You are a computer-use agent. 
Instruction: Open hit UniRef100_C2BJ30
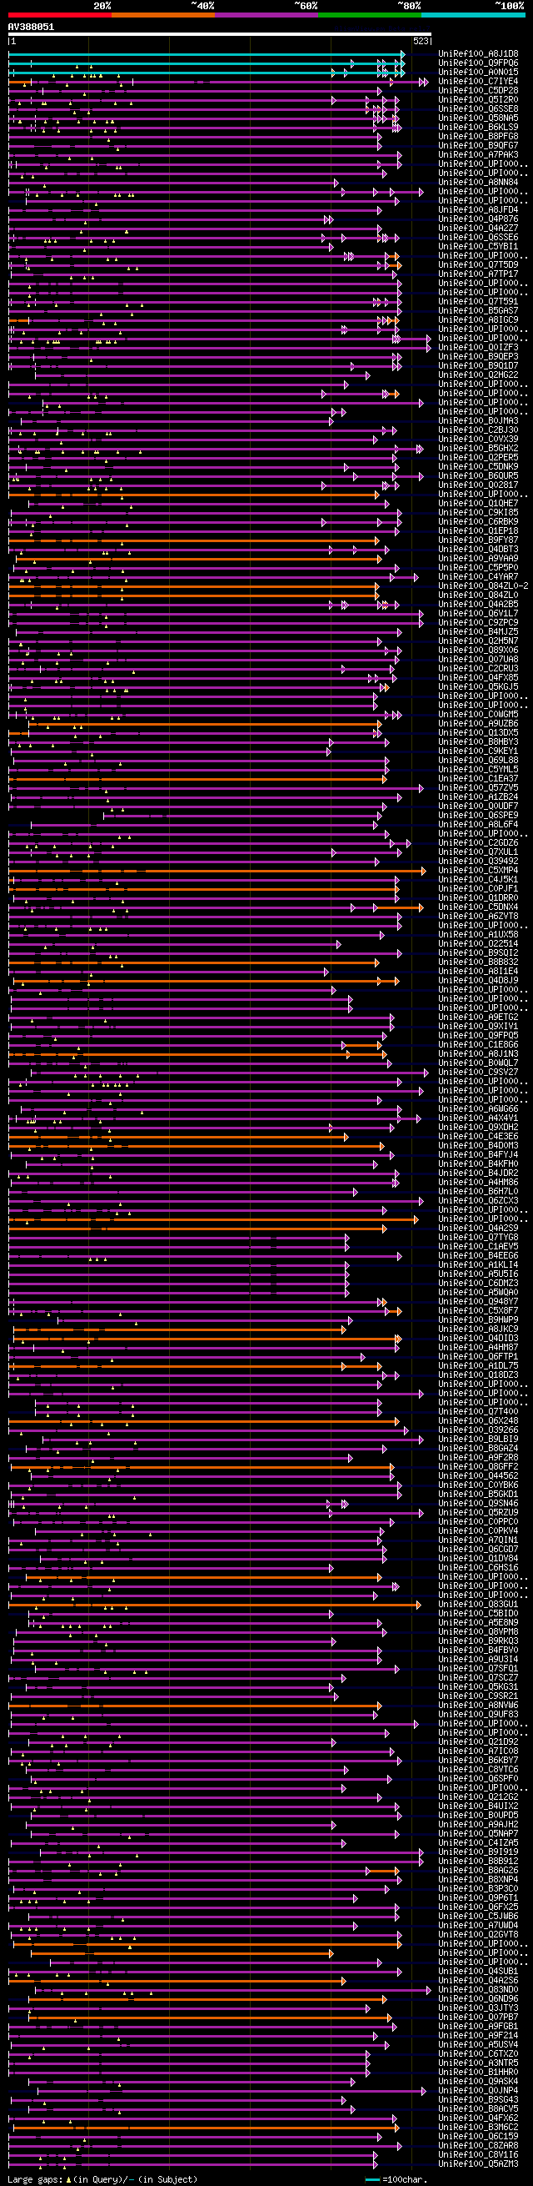[x=478, y=430]
